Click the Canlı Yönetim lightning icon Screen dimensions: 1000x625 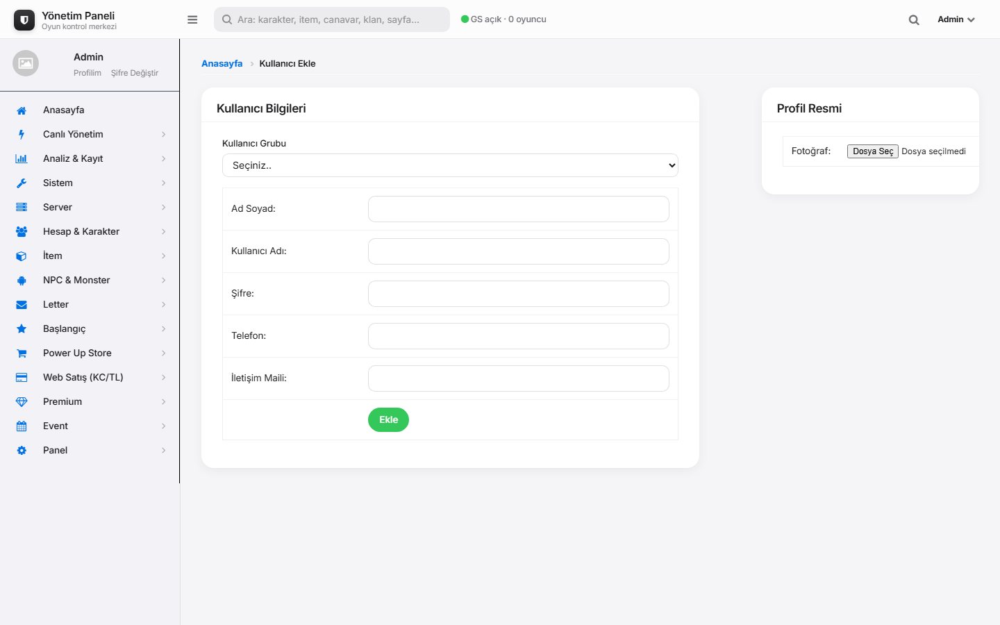click(x=22, y=135)
